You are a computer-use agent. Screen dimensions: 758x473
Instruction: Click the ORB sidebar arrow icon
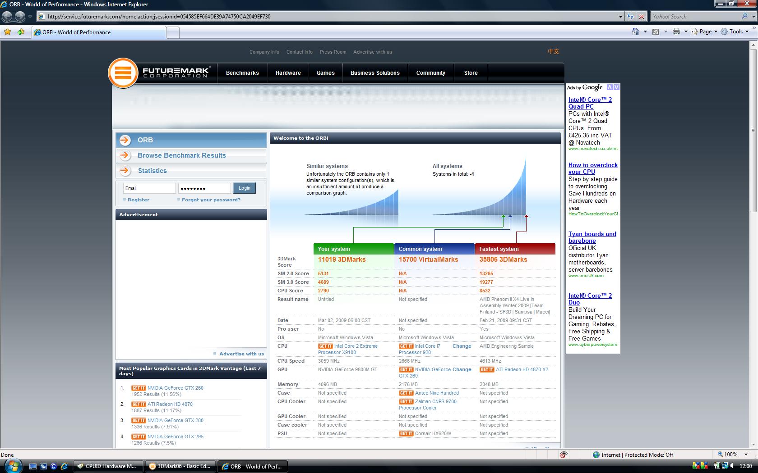tap(125, 140)
